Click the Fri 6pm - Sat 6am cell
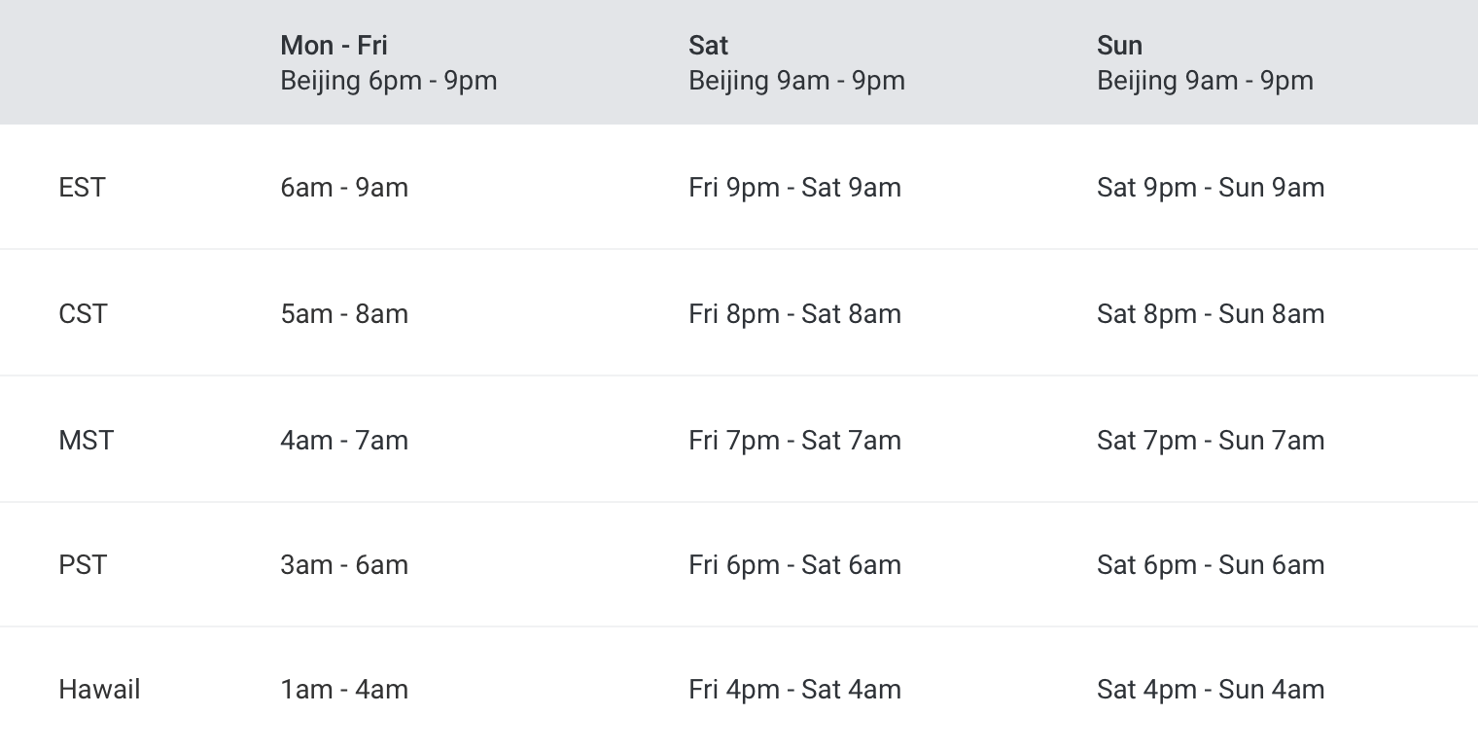Viewport: 1478px width, 751px height. 794,564
